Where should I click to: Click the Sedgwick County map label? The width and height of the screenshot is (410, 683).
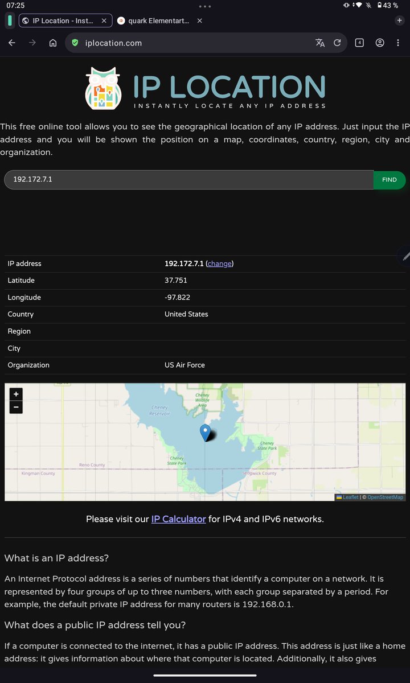pyautogui.click(x=259, y=473)
